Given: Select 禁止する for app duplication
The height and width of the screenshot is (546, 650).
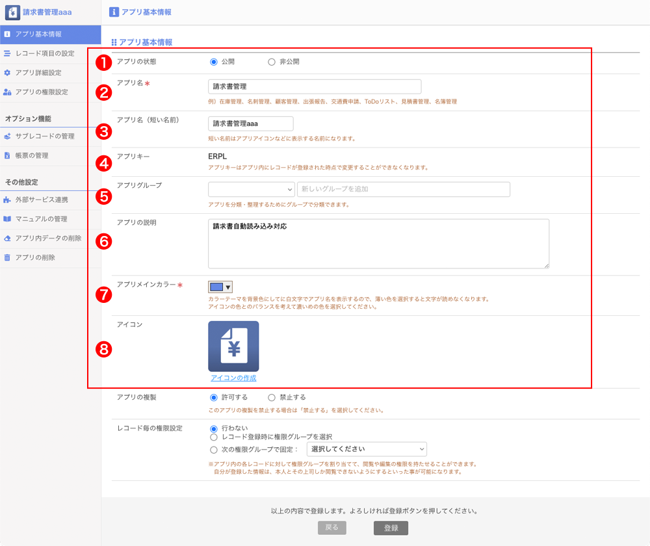Looking at the screenshot, I should pos(272,398).
